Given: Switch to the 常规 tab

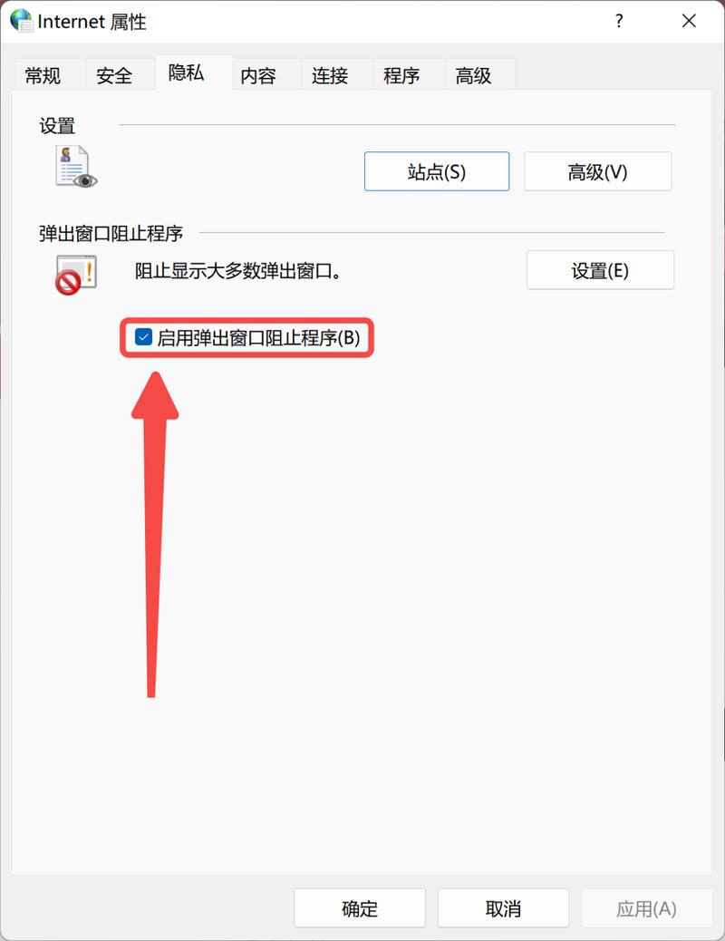Looking at the screenshot, I should [x=43, y=75].
